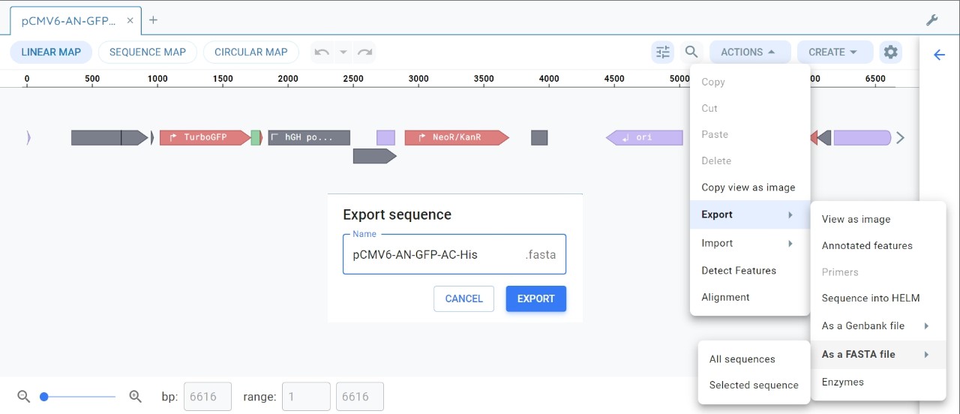960x414 pixels.
Task: Zoom in with the plus magnifier
Action: 136,396
